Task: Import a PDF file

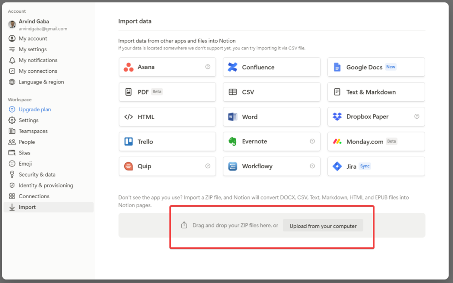Action: click(x=167, y=92)
